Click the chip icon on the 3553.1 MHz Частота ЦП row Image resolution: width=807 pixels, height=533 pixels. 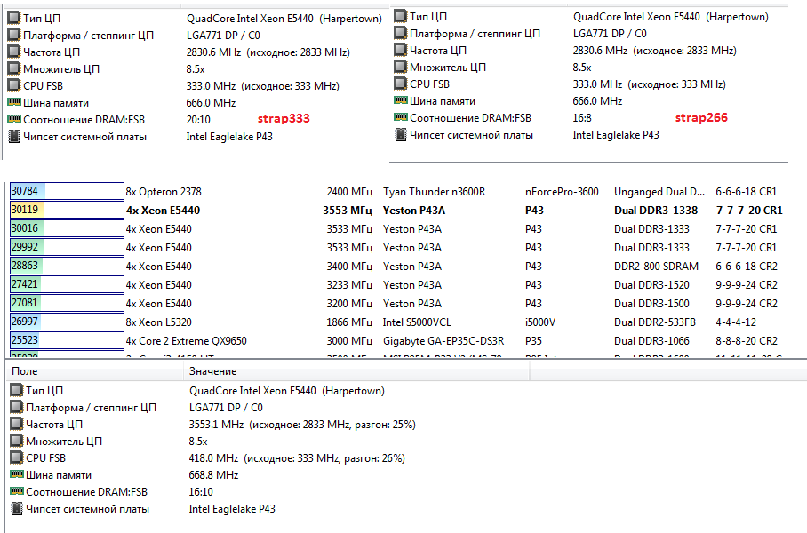(17, 424)
